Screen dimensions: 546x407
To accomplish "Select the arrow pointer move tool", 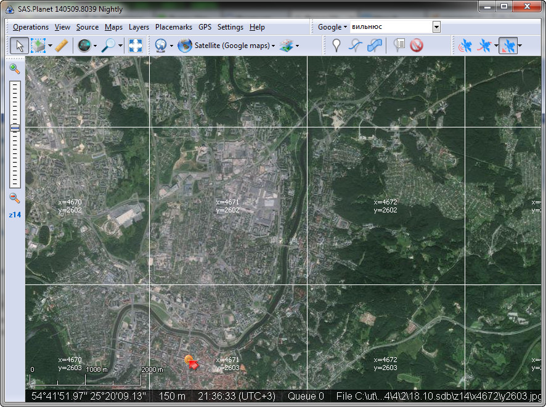I will coord(19,46).
